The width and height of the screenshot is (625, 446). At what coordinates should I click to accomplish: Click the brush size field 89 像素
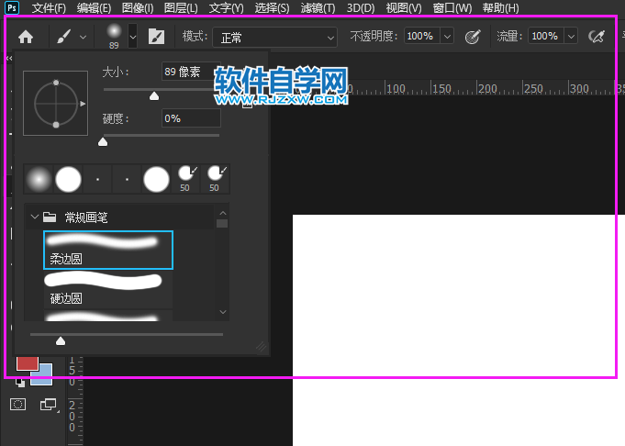[x=191, y=72]
